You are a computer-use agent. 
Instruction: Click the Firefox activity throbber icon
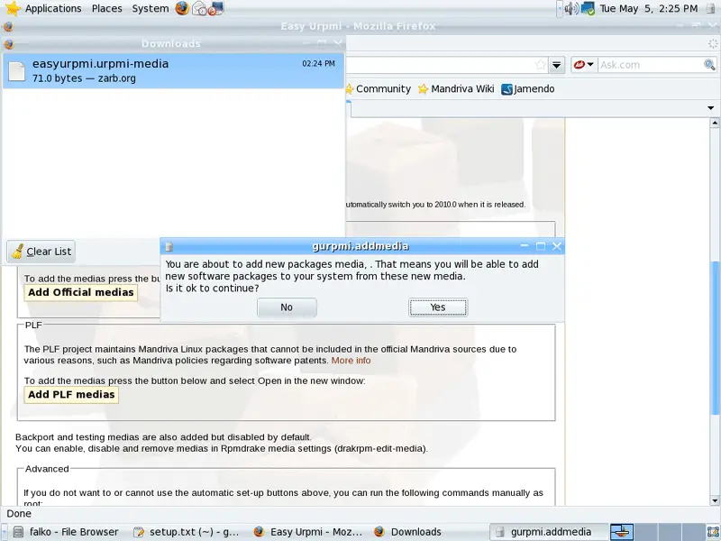click(x=712, y=43)
